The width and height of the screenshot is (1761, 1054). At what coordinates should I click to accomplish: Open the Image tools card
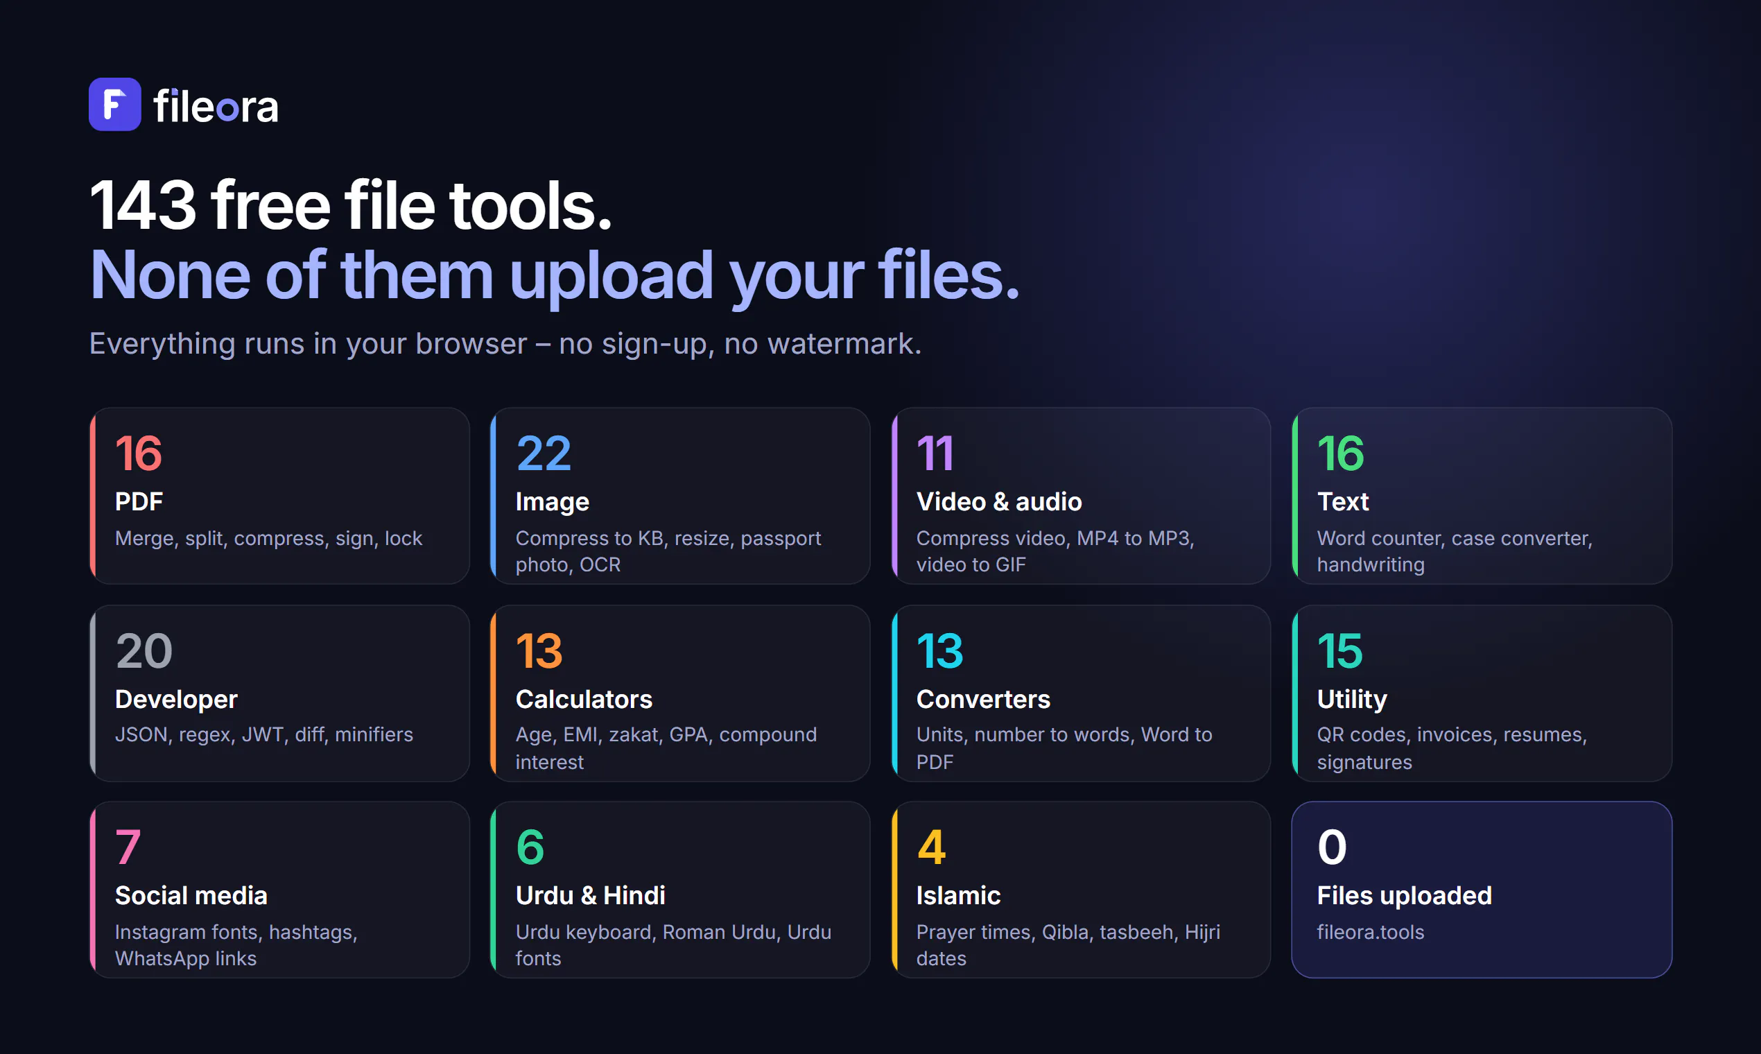pyautogui.click(x=680, y=496)
